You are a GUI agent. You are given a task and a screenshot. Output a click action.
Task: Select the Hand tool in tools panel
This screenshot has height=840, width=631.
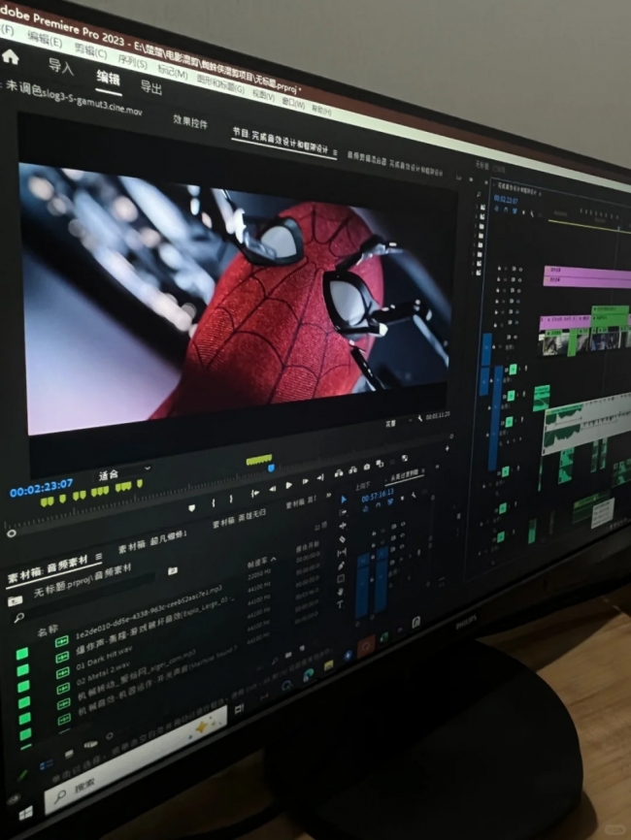click(342, 591)
